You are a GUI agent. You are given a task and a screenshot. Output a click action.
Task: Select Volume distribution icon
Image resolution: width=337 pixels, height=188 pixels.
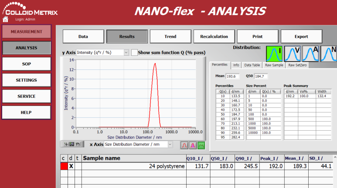pyautogui.click(x=292, y=54)
